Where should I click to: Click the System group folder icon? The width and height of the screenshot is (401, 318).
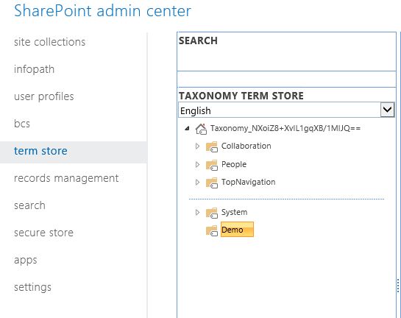coord(212,213)
